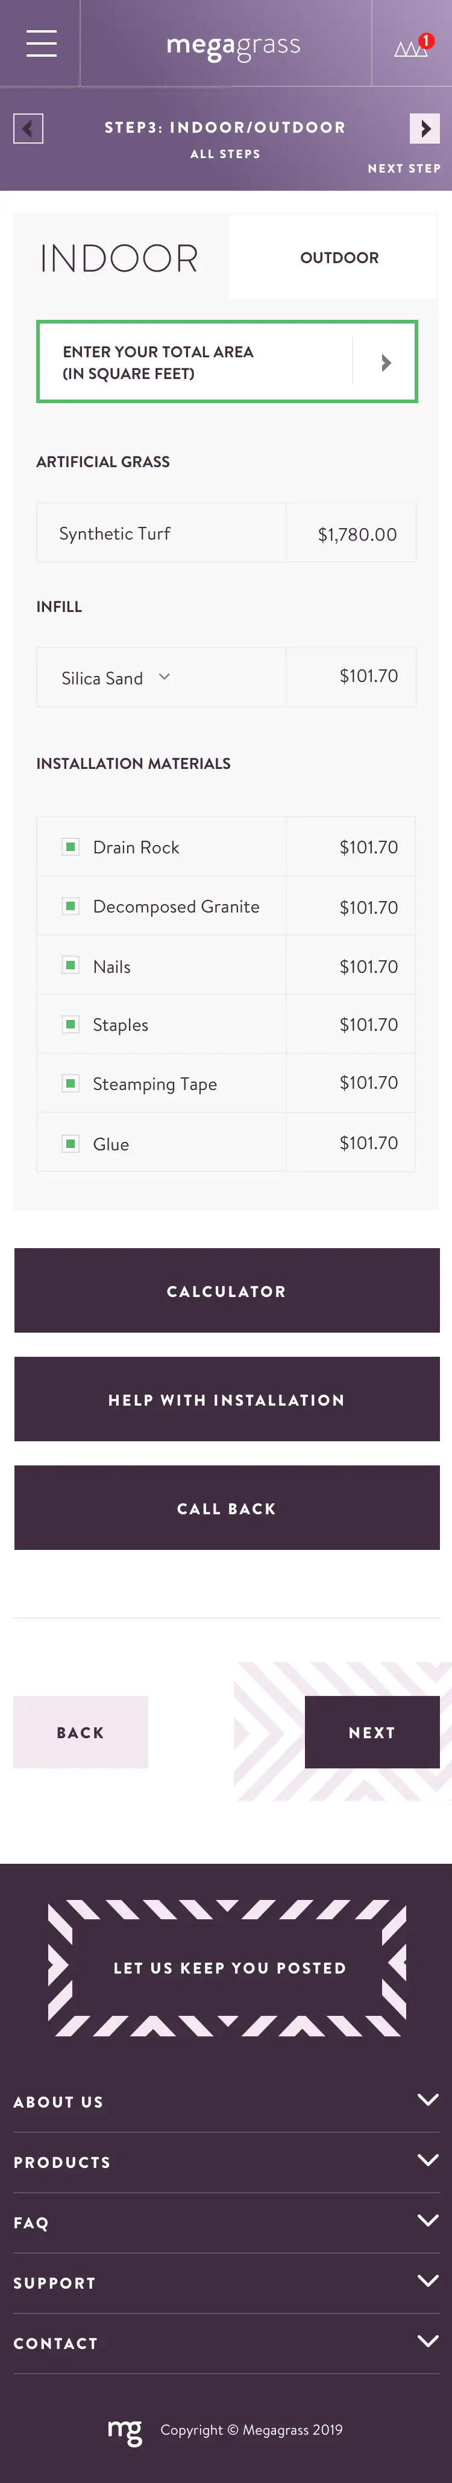This screenshot has width=452, height=2483.
Task: Click the megagrass header logo
Action: pyautogui.click(x=234, y=46)
